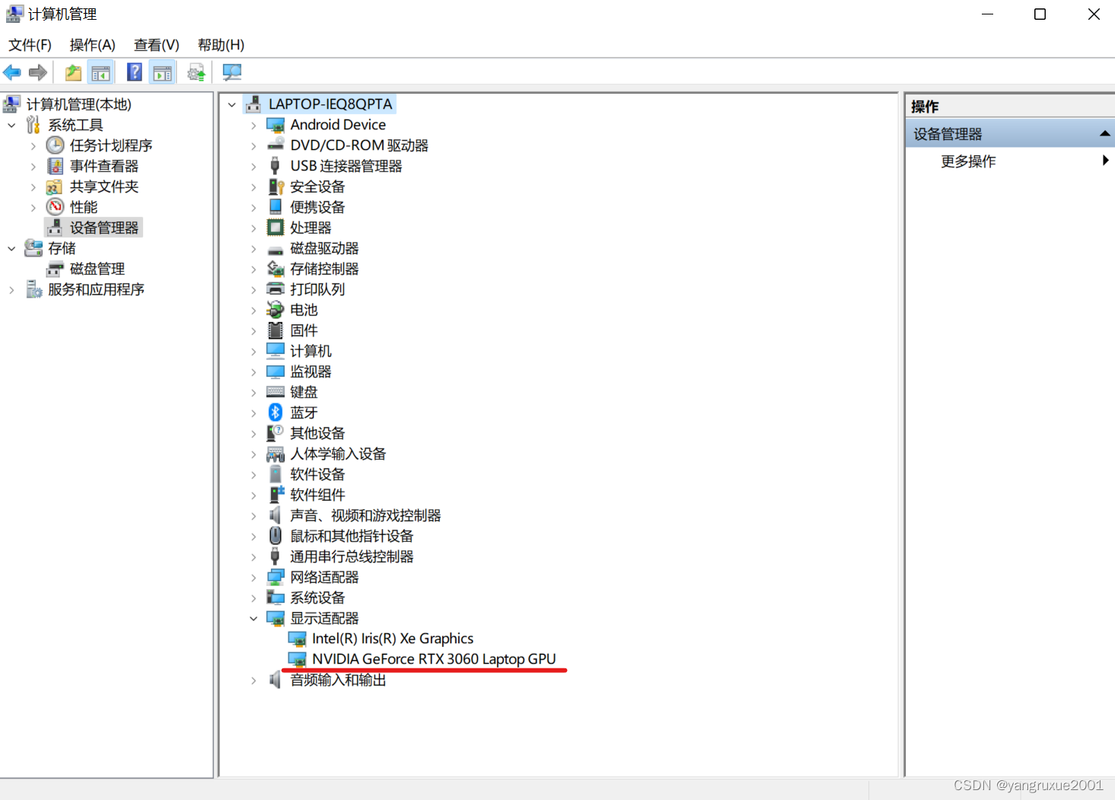1115x800 pixels.
Task: Click the Scan for hardware changes monitor icon
Action: click(232, 72)
